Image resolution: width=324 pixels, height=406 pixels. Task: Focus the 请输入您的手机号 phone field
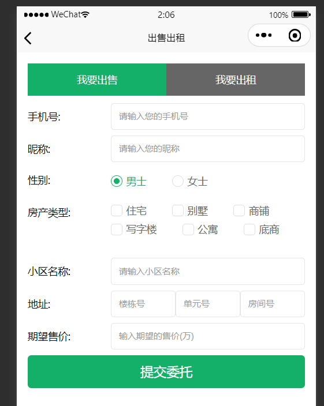[208, 116]
